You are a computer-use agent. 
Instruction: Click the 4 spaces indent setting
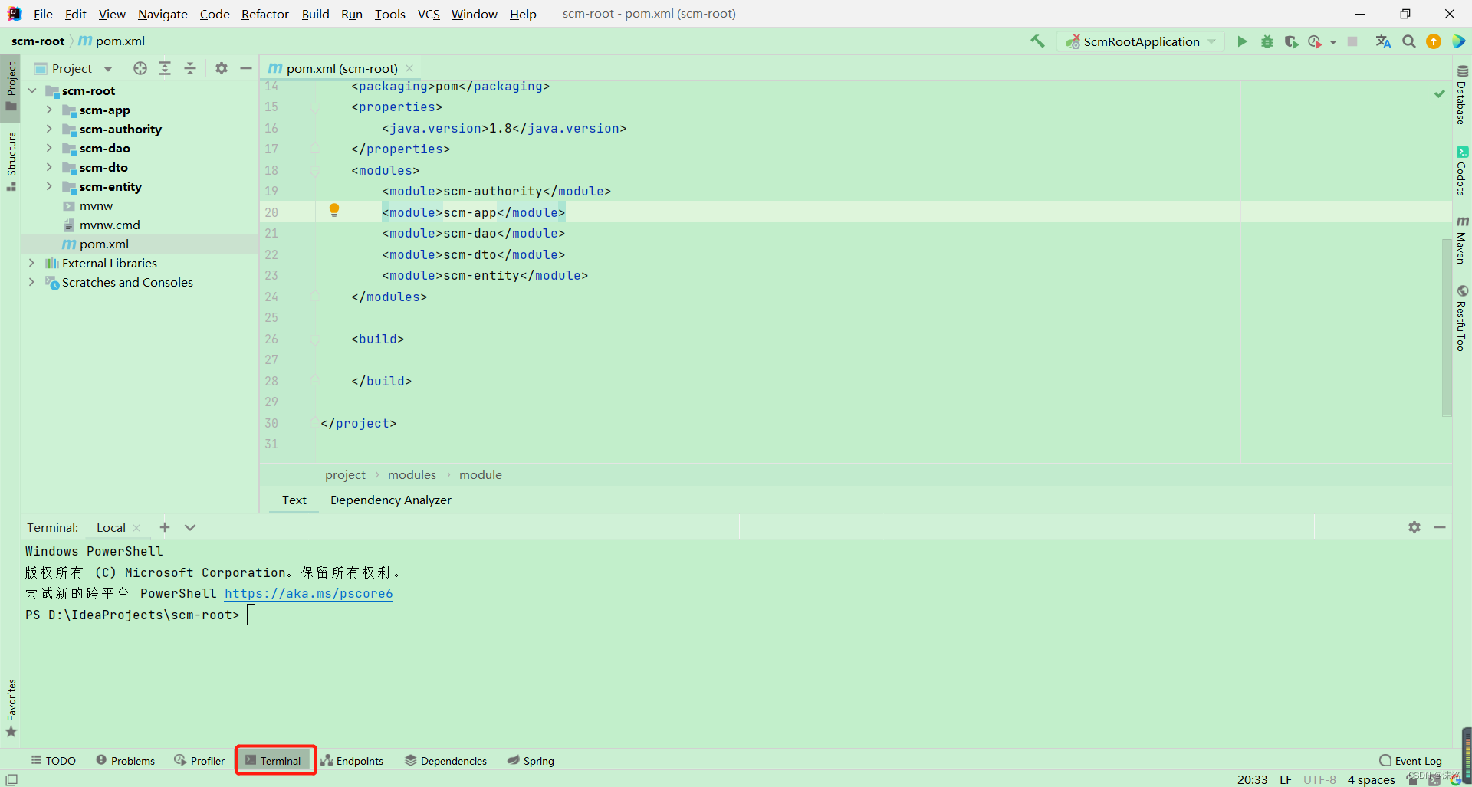(1372, 779)
